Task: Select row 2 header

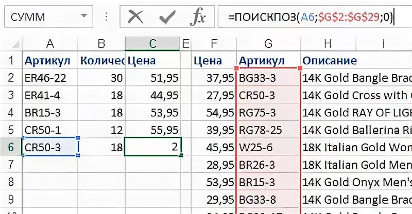Action: (x=11, y=78)
